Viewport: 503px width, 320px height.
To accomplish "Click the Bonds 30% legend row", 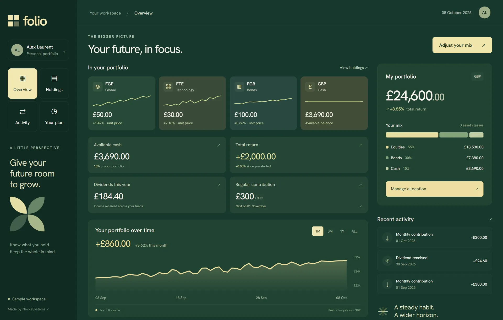I will click(x=434, y=158).
